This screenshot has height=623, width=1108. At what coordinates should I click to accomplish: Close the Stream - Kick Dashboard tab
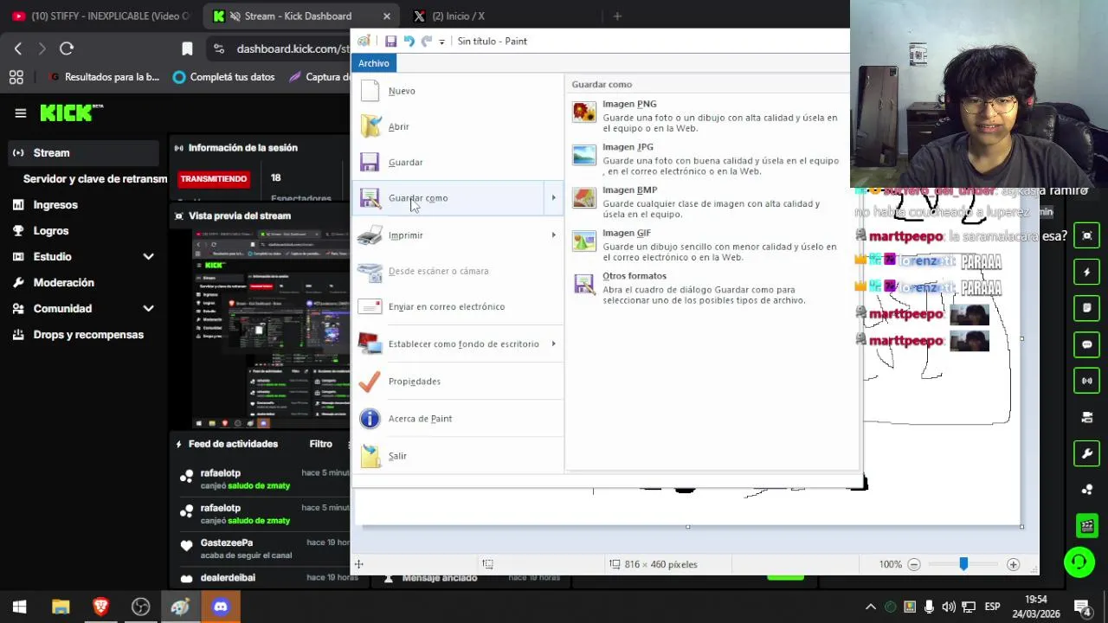(387, 16)
